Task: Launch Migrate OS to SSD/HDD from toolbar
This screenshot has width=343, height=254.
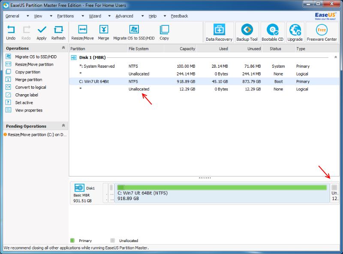Action: click(x=134, y=30)
